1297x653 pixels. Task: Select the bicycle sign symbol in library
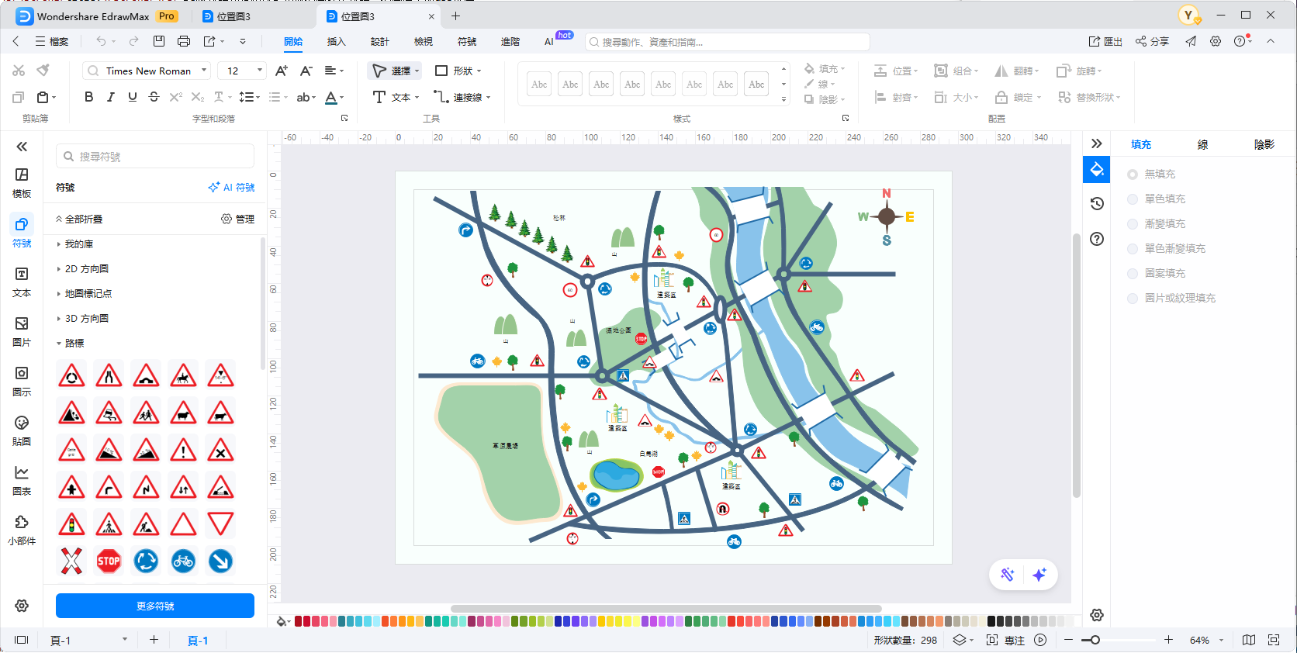tap(183, 561)
